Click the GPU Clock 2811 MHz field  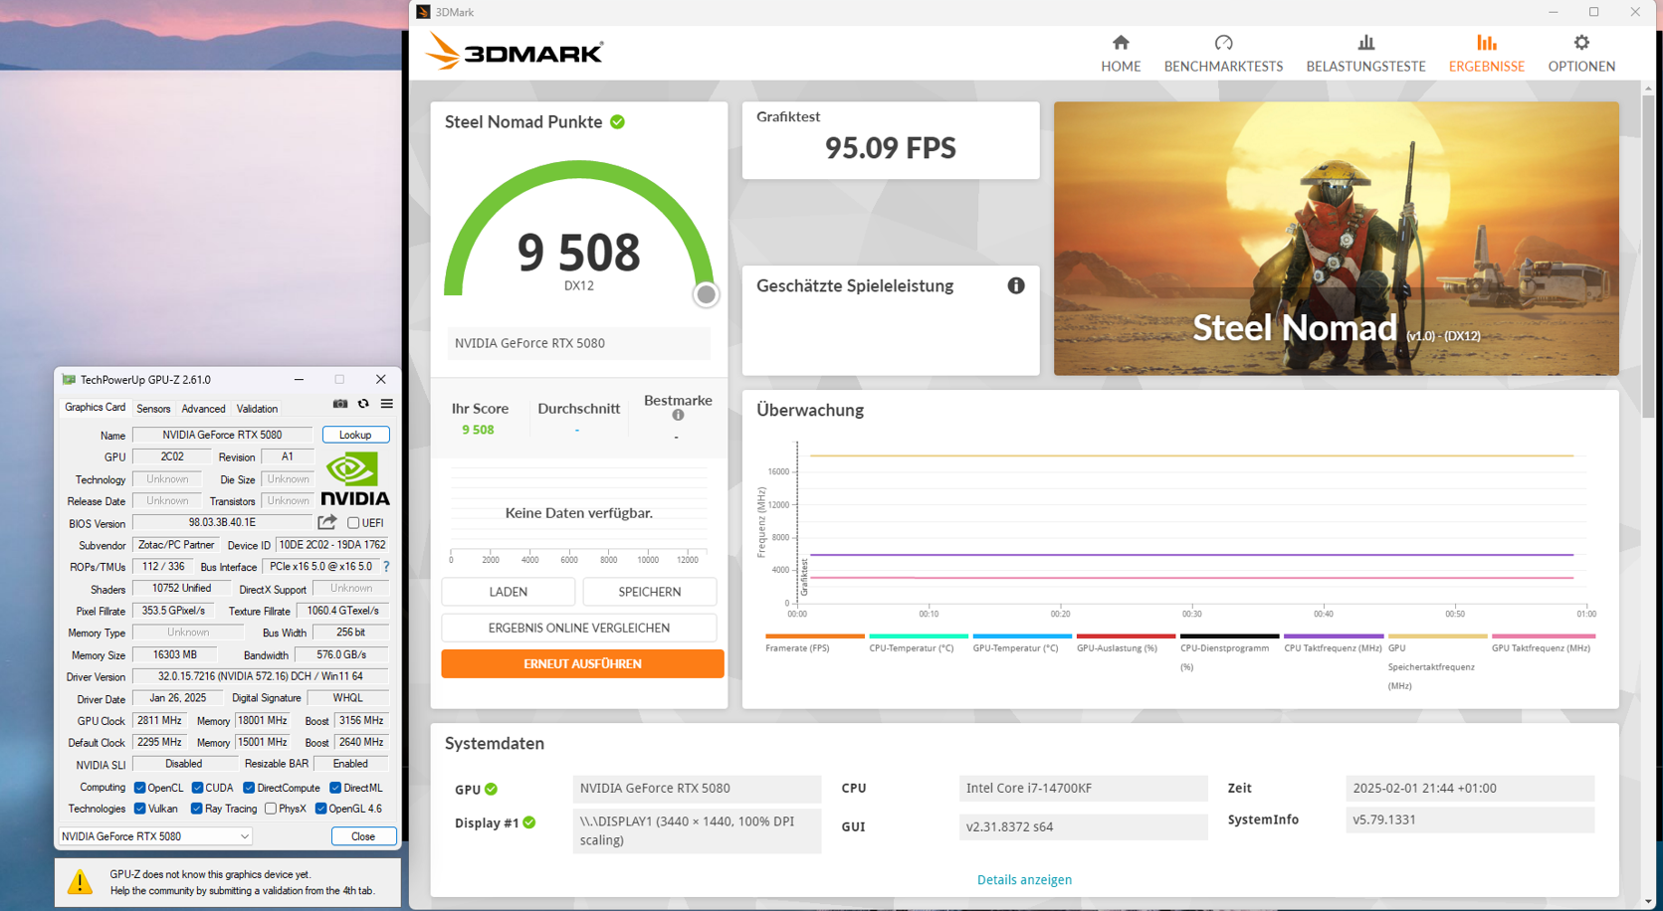tap(159, 720)
